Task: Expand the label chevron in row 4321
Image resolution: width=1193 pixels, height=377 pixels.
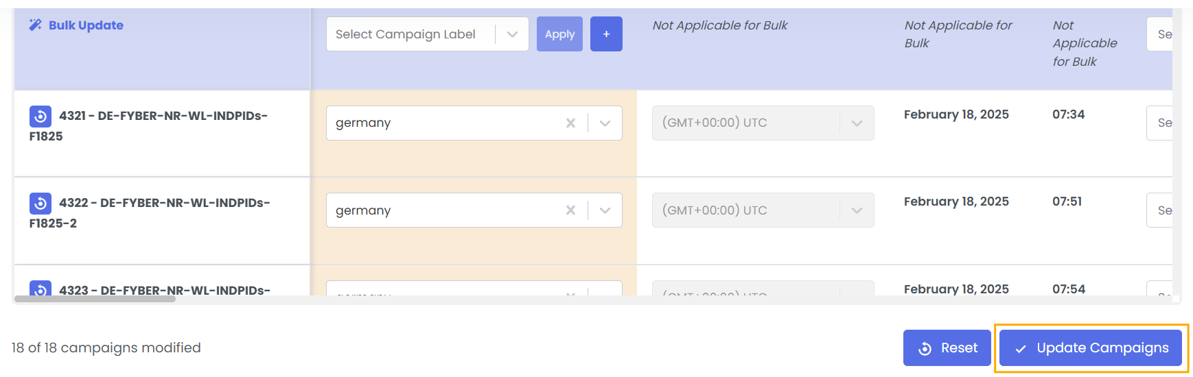Action: [605, 123]
